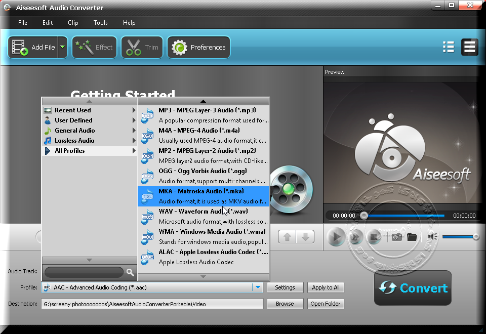Open snapshot folder icon
The height and width of the screenshot is (334, 486).
coord(412,237)
